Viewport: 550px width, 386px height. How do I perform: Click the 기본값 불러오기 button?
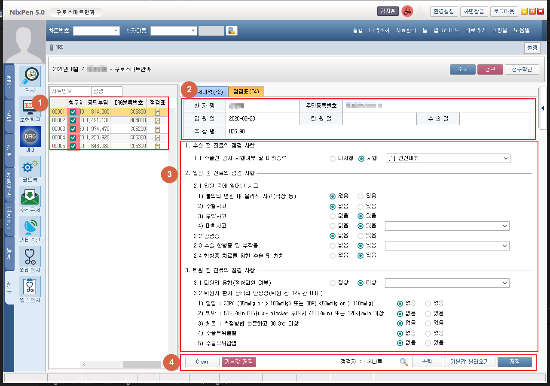469,362
